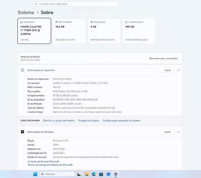Viewport: 201px width, 178px height.
Task: Click the Informações do dispositivo section title
Action: point(41,70)
